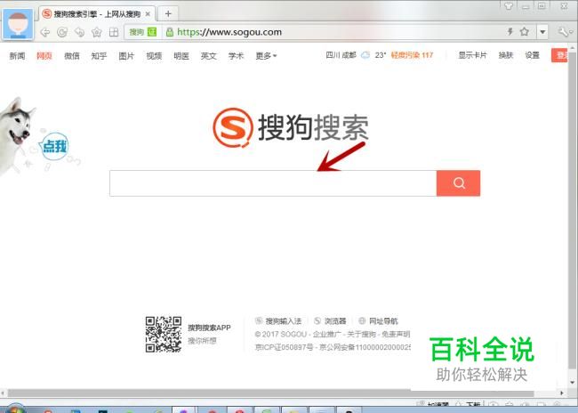Open the address bar dropdown arrow

(x=542, y=32)
